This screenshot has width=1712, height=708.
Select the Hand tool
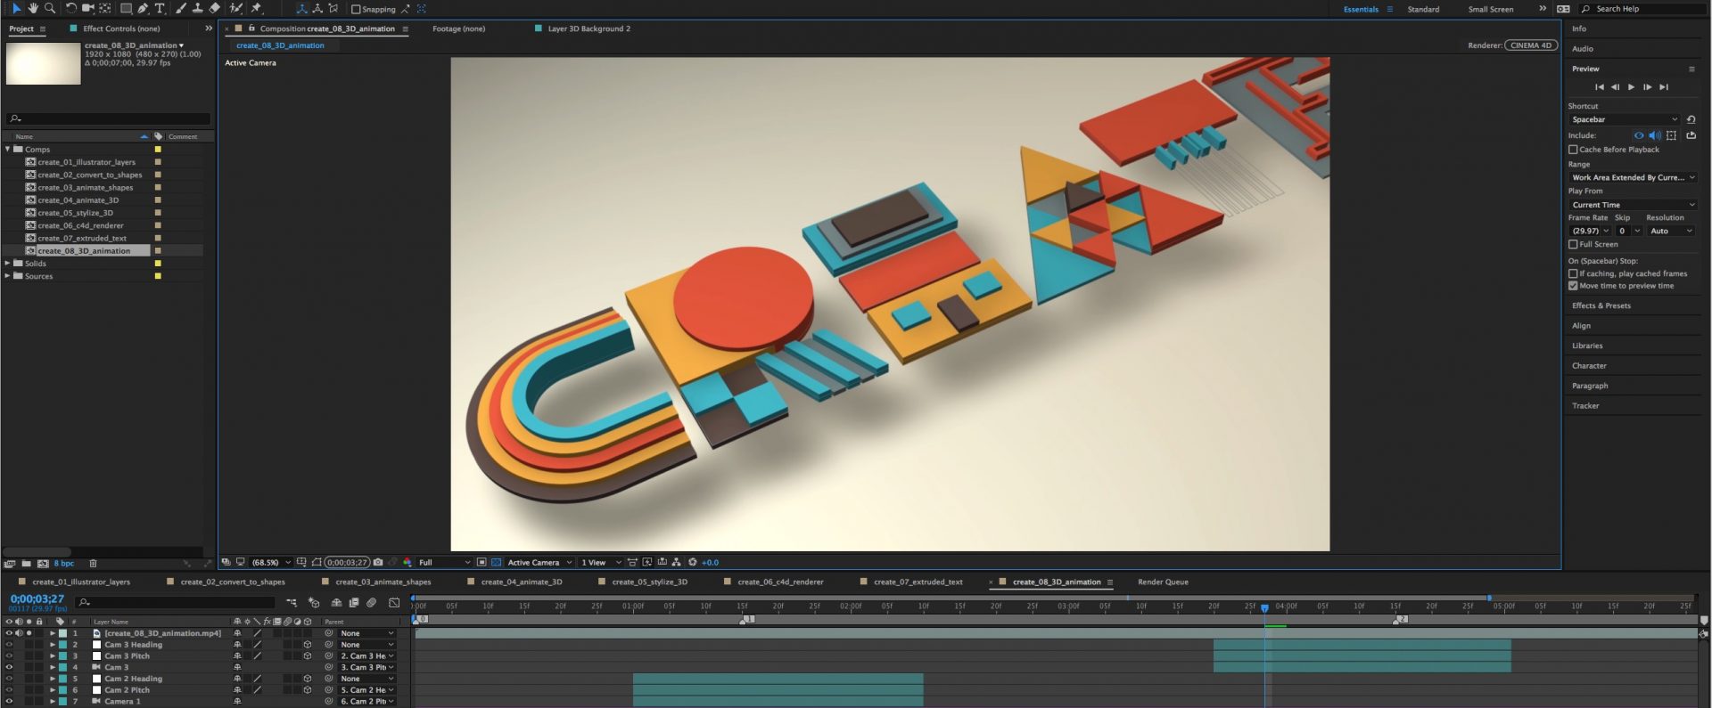[33, 8]
